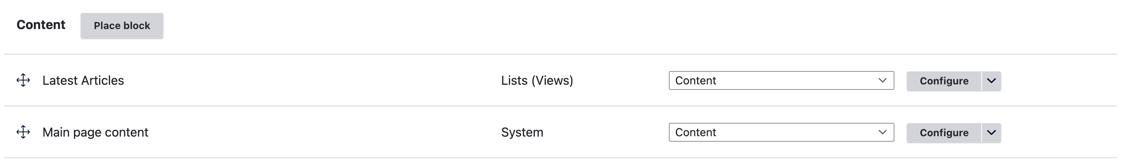The height and width of the screenshot is (168, 1131).
Task: Expand more actions arrow for Latest Articles
Action: pos(991,81)
